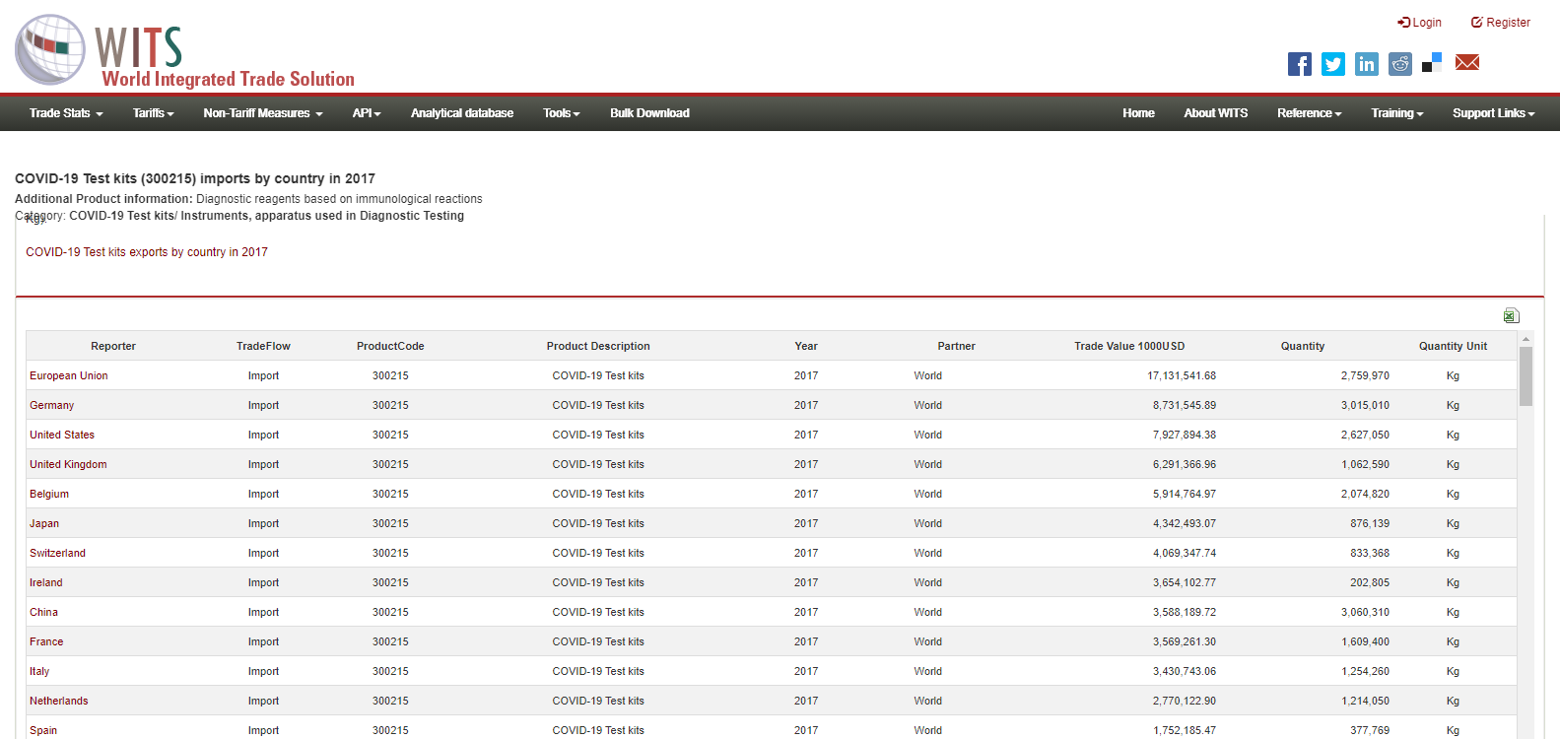
Task: Click the Product Description column header
Action: click(598, 346)
